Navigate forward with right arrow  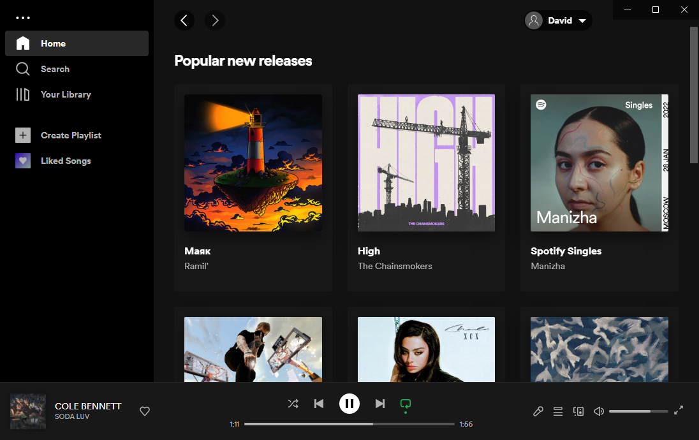(x=215, y=20)
